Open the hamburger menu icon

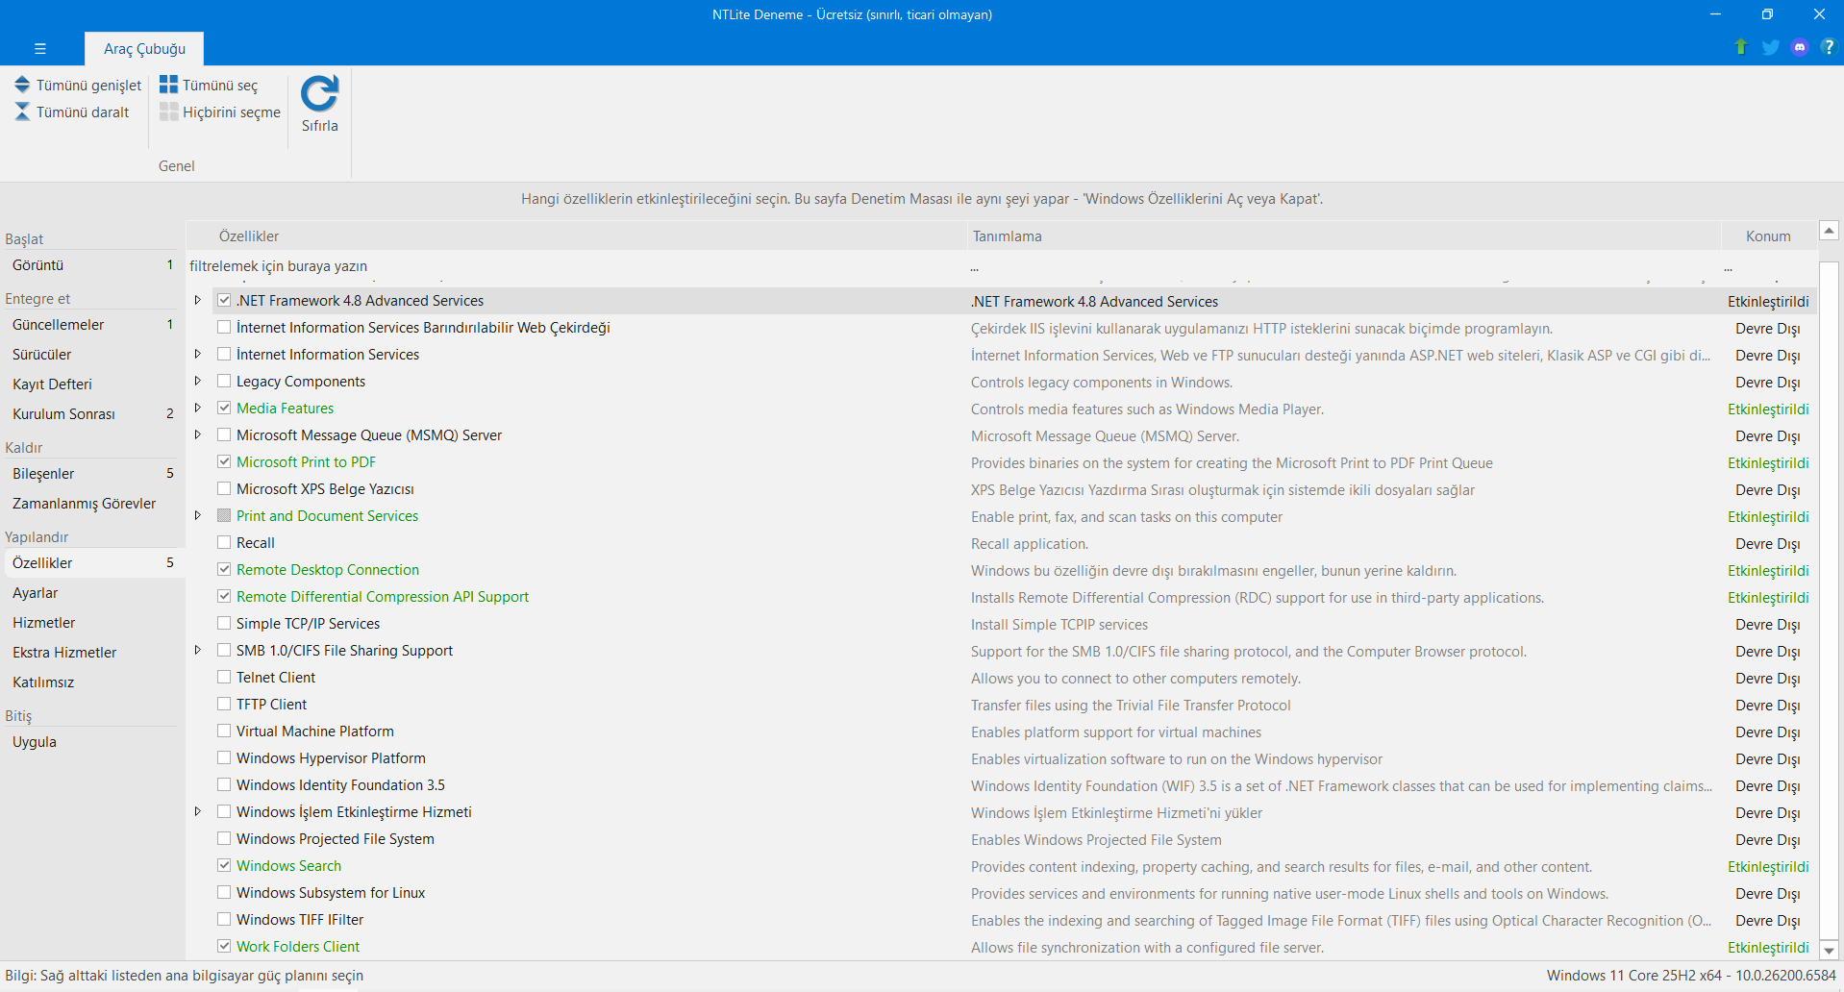coord(39,48)
